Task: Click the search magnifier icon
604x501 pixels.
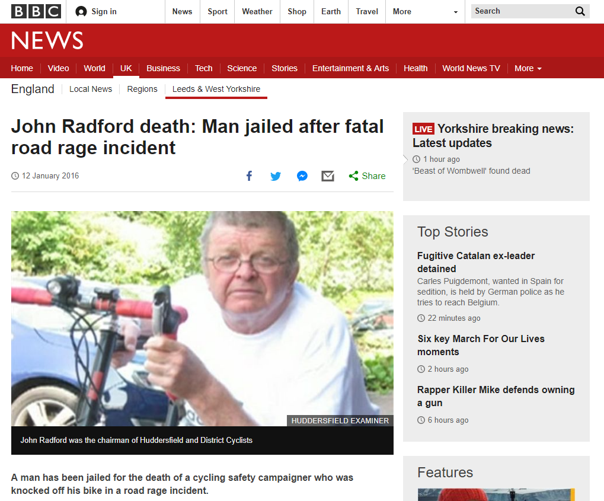Action: 580,11
